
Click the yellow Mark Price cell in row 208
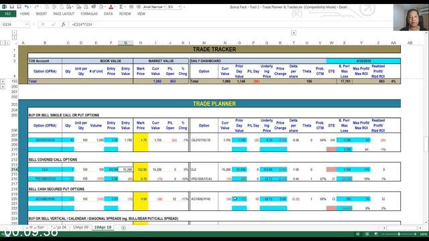141,140
